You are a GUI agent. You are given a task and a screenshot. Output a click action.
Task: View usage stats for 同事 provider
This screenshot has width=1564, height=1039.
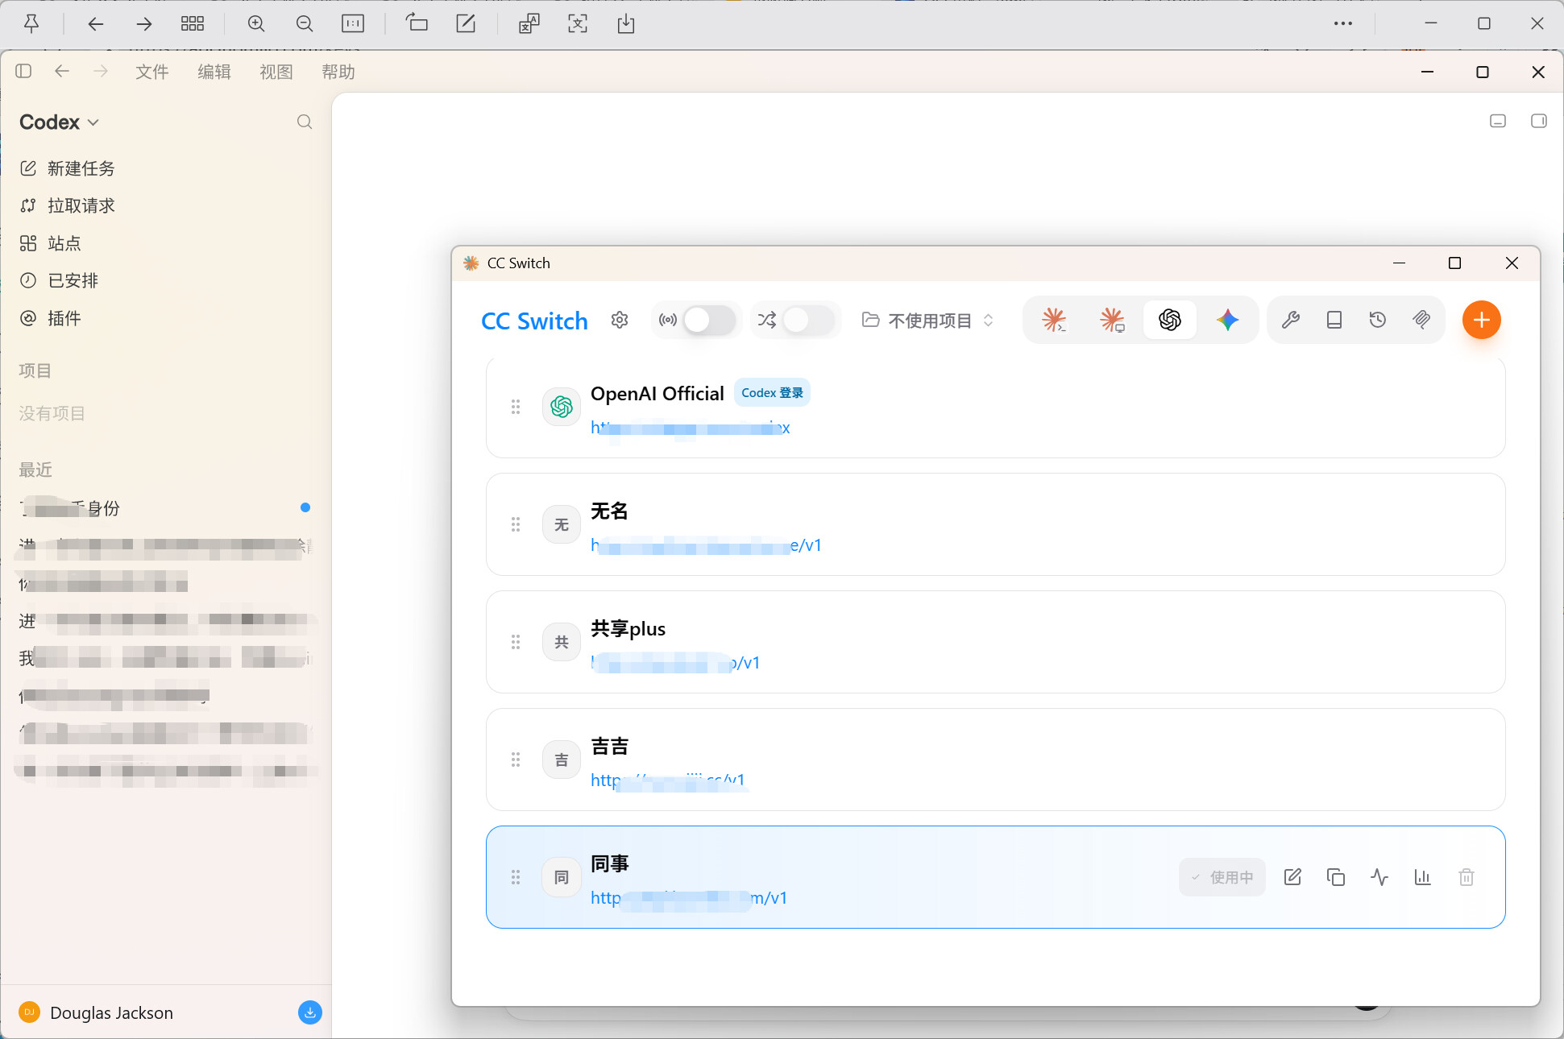click(1423, 877)
